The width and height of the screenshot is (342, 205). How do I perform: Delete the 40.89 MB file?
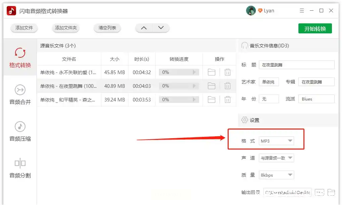click(227, 86)
